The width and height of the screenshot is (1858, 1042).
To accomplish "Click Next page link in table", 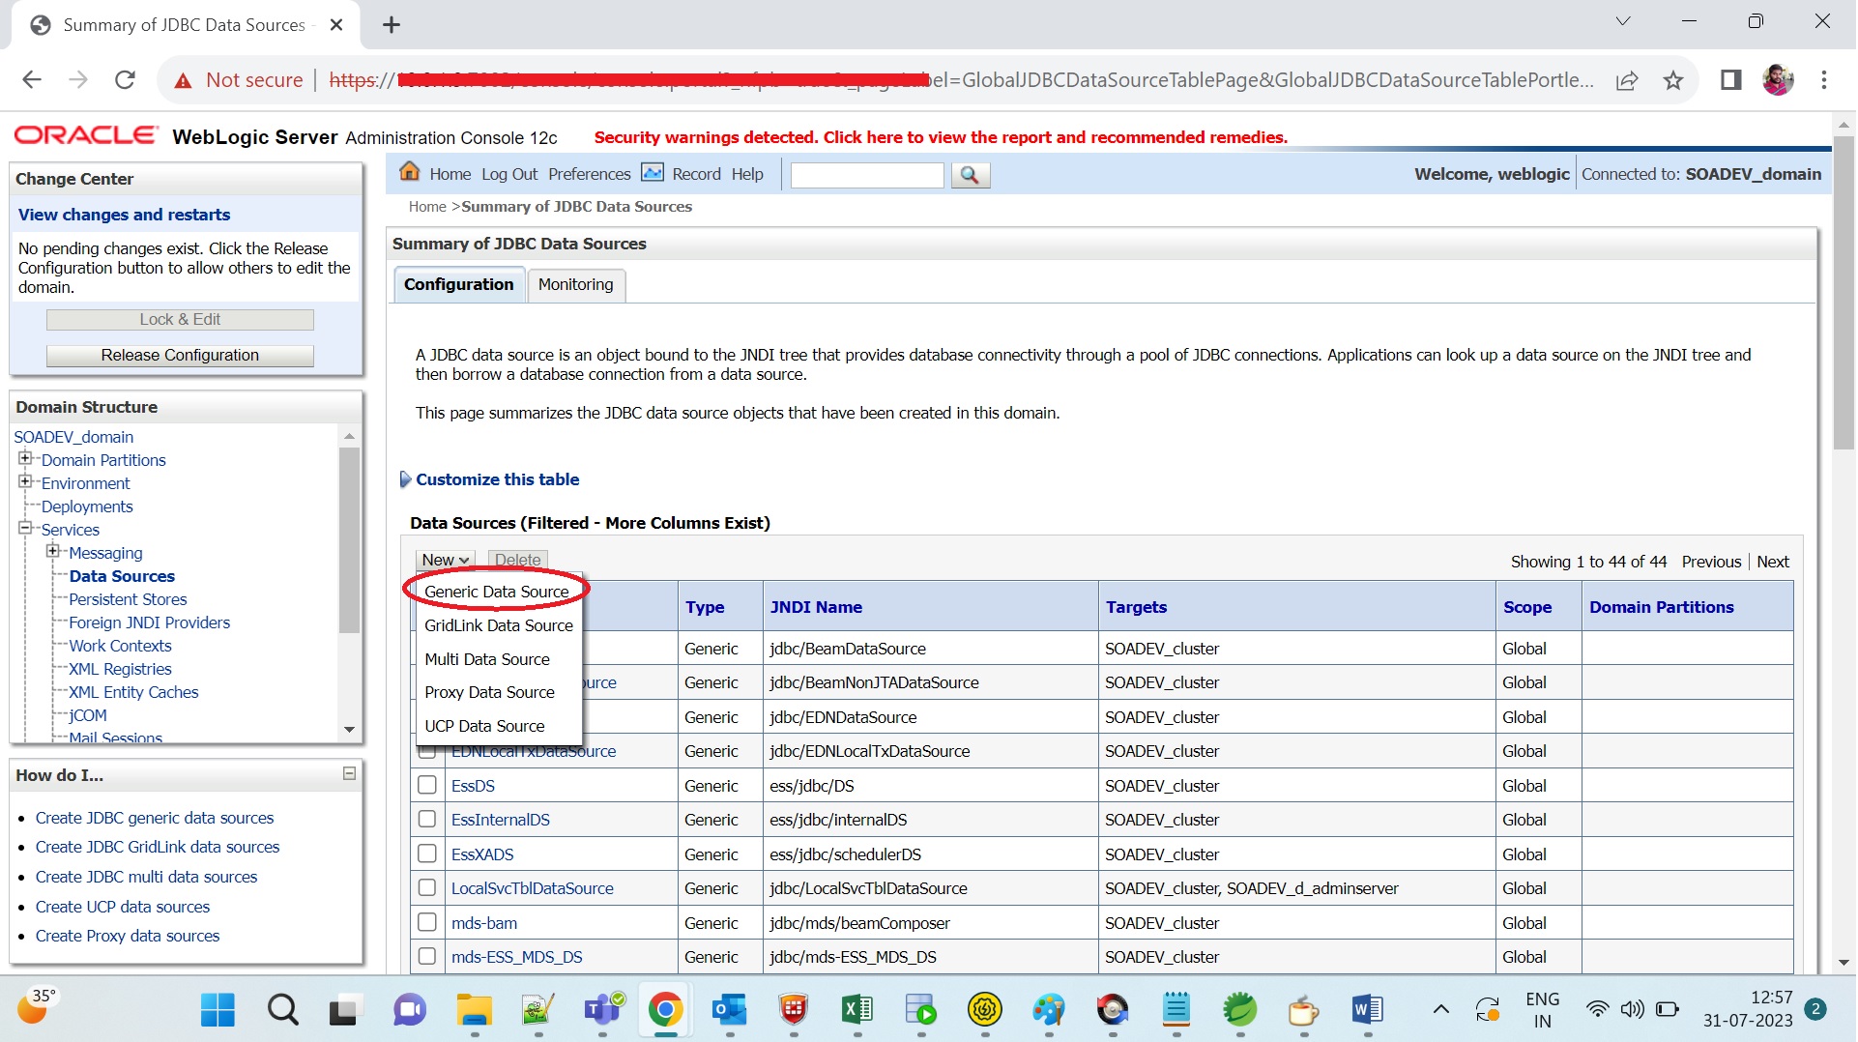I will click(x=1773, y=562).
